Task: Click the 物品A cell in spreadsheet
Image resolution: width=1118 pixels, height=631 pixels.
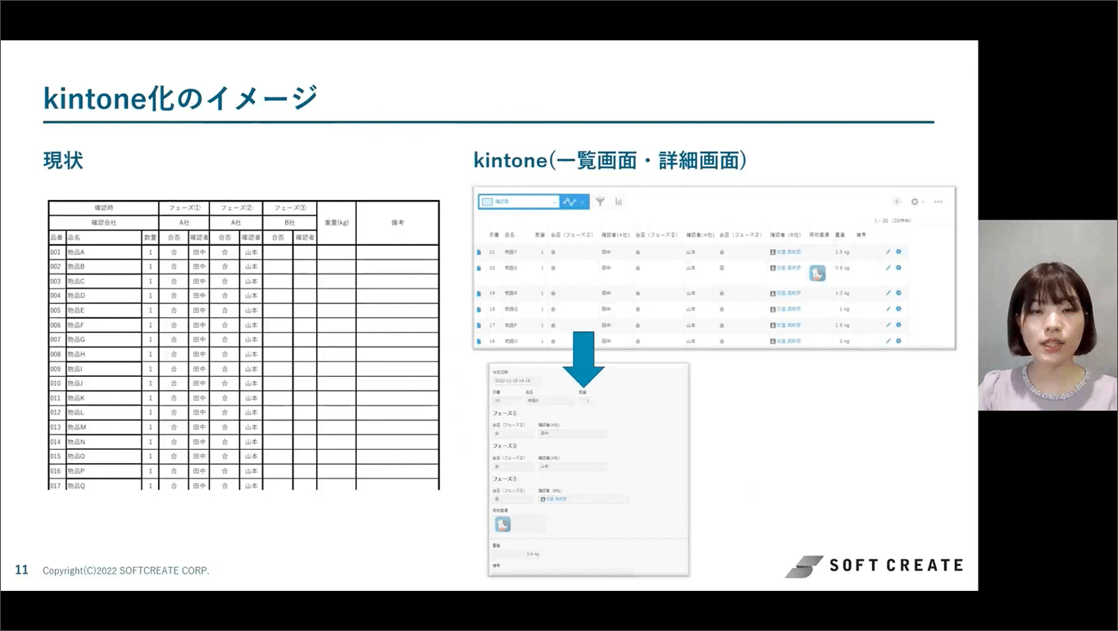Action: pyautogui.click(x=103, y=252)
